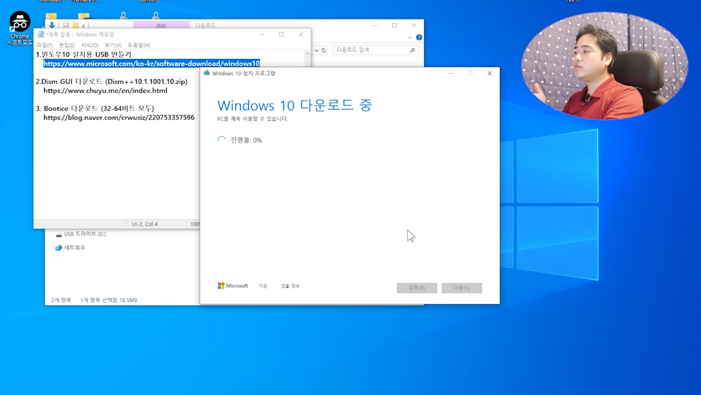Maximize the Notepad window
Screen dimensions: 701x395
point(281,34)
